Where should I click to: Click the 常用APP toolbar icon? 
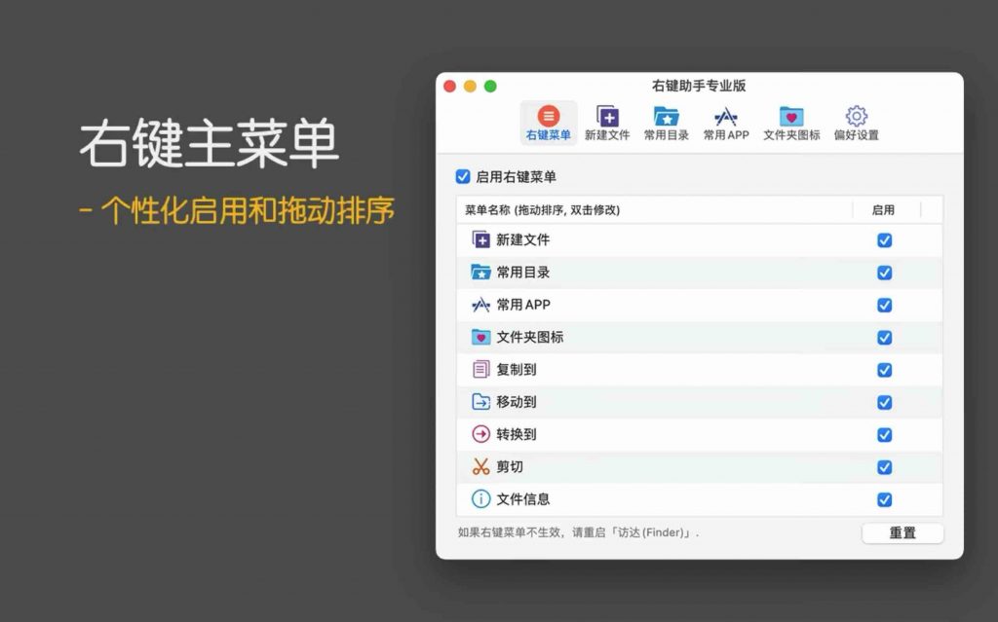pos(725,116)
